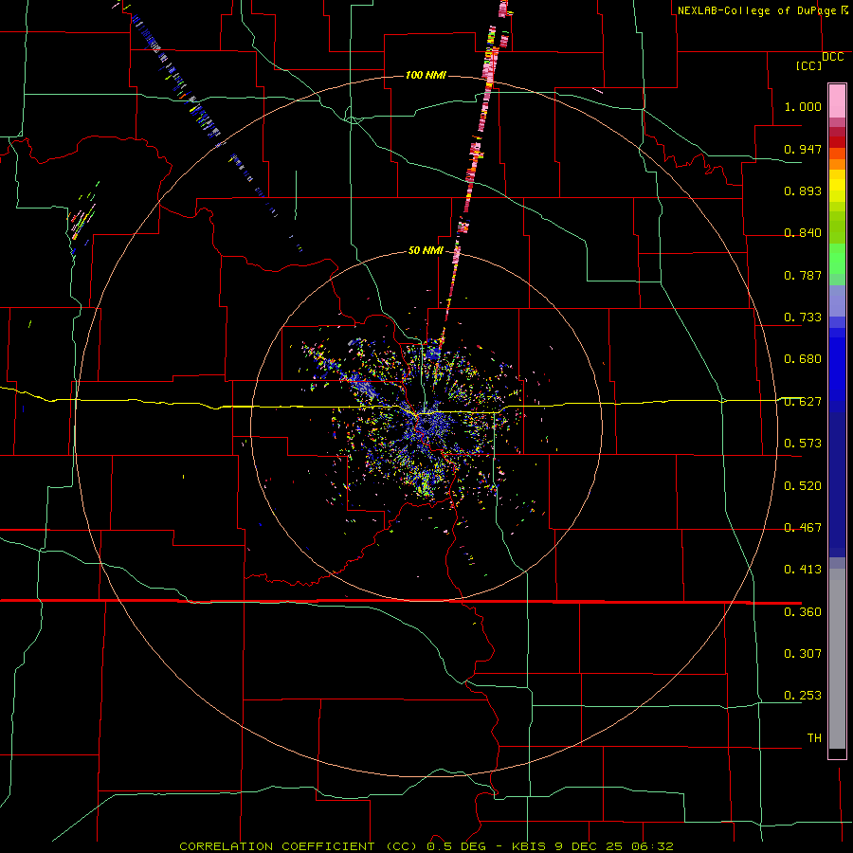Click the 0.680 scale value
The image size is (853, 853).
(x=803, y=359)
